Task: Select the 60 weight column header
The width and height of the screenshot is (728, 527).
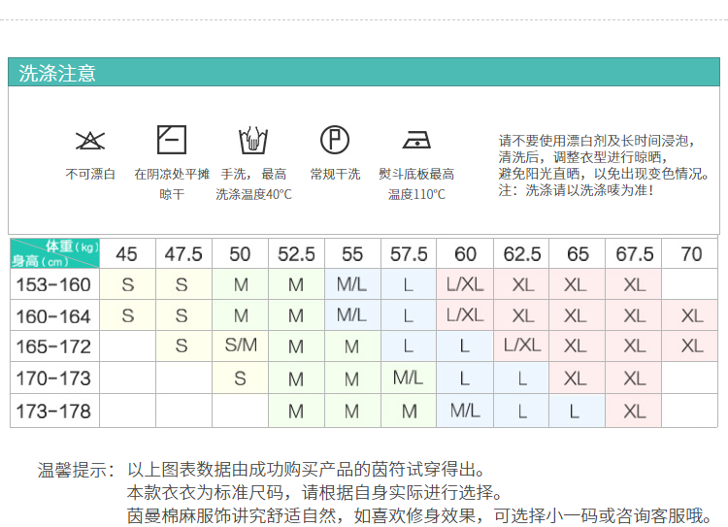Action: (465, 254)
